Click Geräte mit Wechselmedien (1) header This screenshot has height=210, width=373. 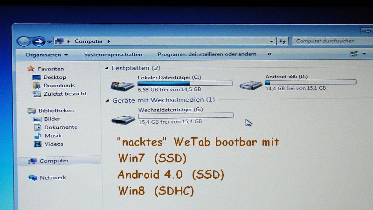point(164,100)
